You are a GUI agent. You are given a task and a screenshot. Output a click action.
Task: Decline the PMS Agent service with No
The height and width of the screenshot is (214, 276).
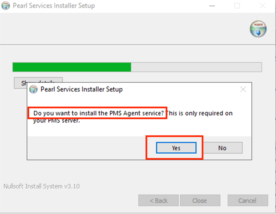click(222, 148)
